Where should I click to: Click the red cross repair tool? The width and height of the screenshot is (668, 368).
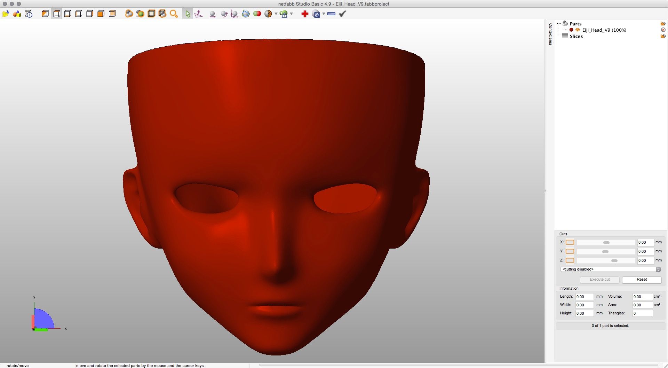[305, 14]
